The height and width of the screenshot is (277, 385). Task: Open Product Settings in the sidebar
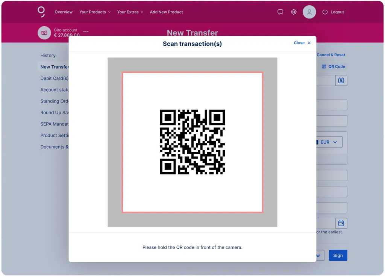coord(55,135)
